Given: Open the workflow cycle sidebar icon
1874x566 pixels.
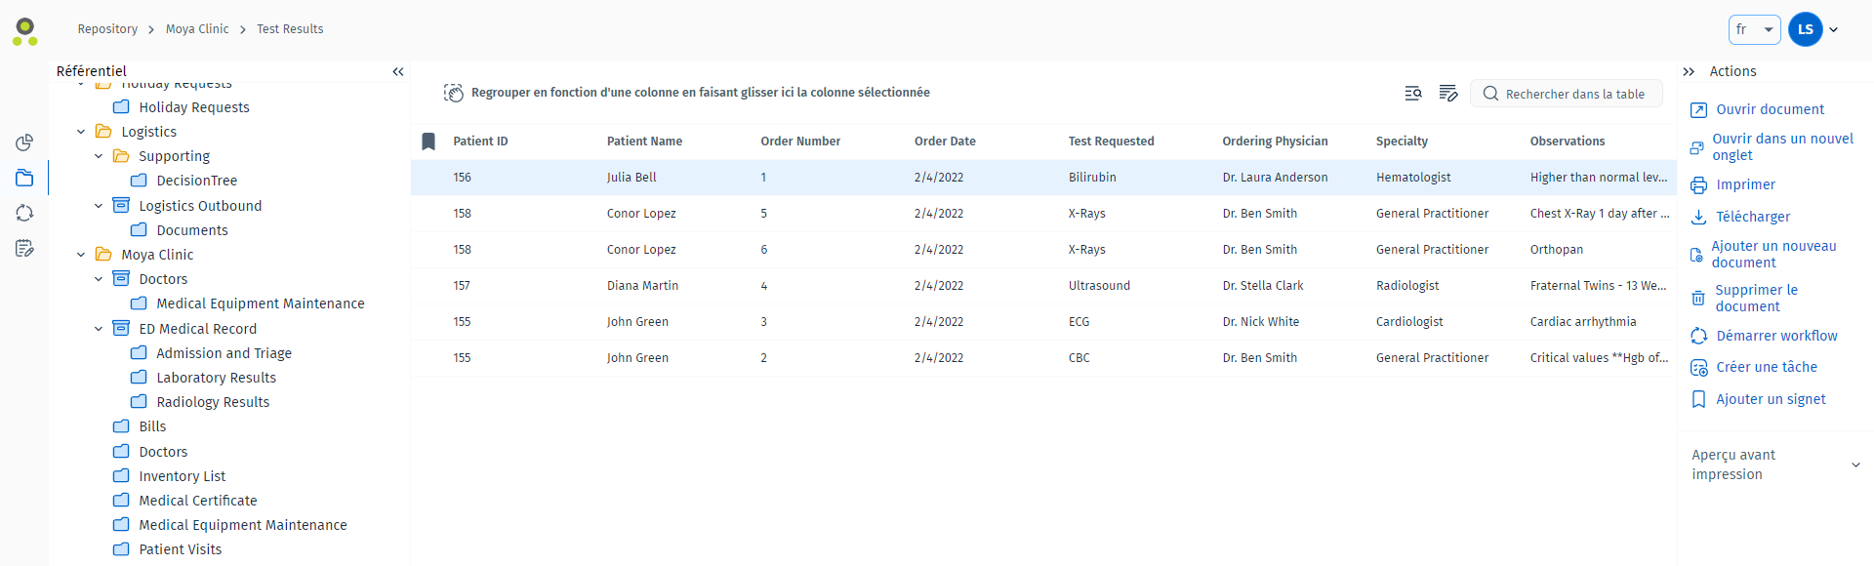Looking at the screenshot, I should [x=24, y=213].
